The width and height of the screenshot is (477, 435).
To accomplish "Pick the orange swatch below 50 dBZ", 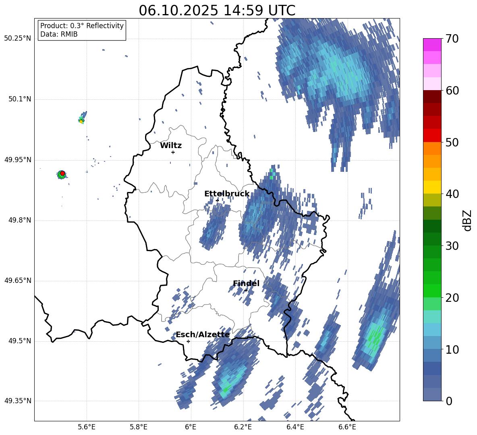I will coord(432,148).
